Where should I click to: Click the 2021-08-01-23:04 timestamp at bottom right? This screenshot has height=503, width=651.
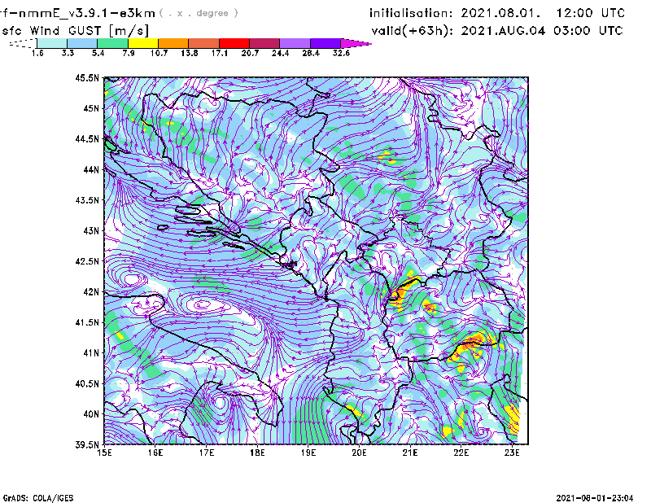[596, 496]
